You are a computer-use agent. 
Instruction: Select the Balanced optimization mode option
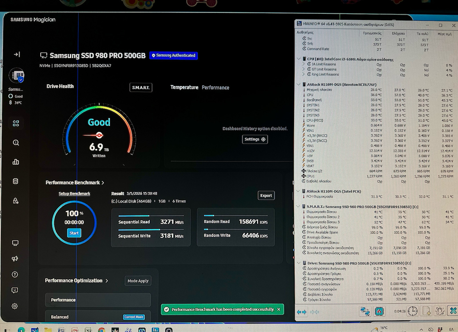point(98,316)
